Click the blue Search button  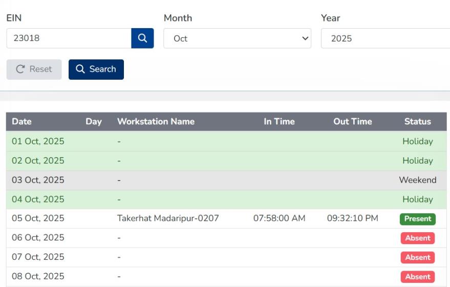[96, 70]
